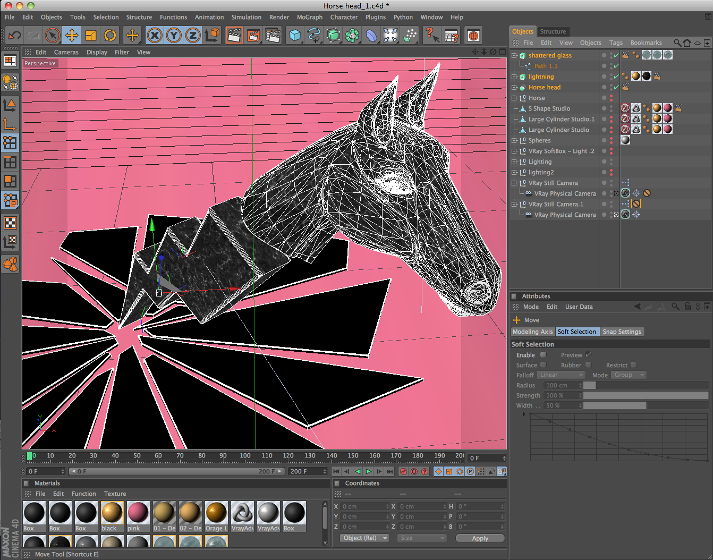Click the Strength slider bar
This screenshot has height=560, width=713.
tap(646, 395)
